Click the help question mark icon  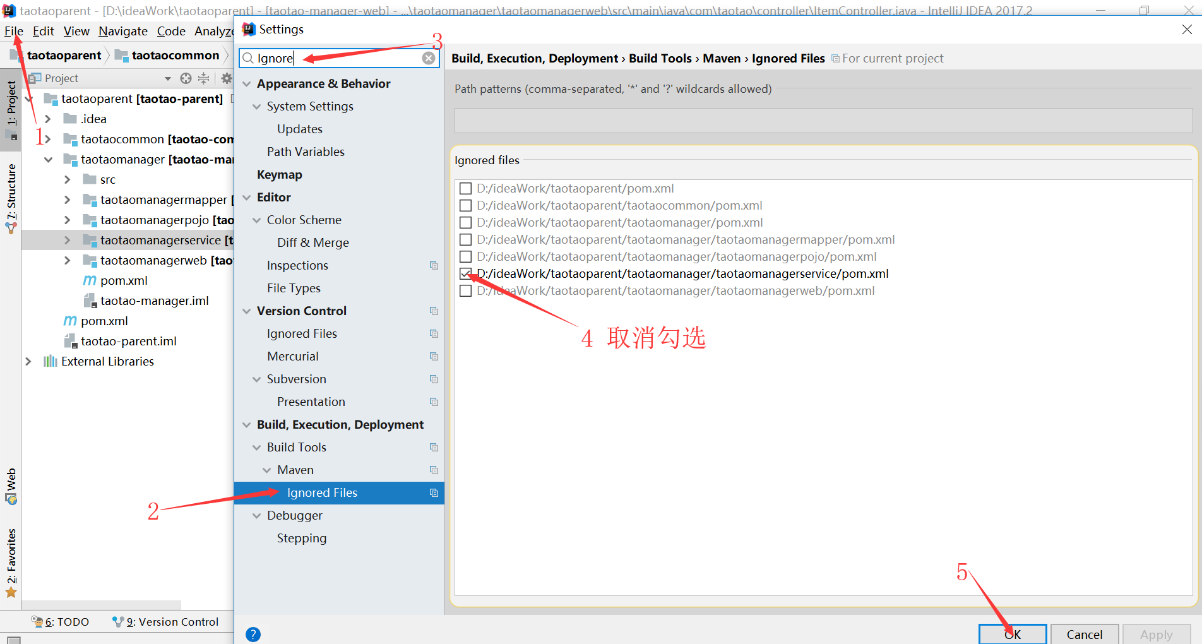253,635
